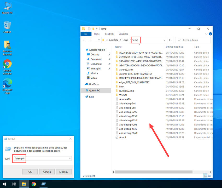Open the address bar dropdown arrow
The height and width of the screenshot is (188, 222).
pyautogui.click(x=164, y=40)
